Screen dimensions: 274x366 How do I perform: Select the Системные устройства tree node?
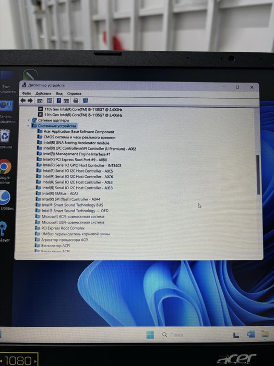[x=57, y=126]
